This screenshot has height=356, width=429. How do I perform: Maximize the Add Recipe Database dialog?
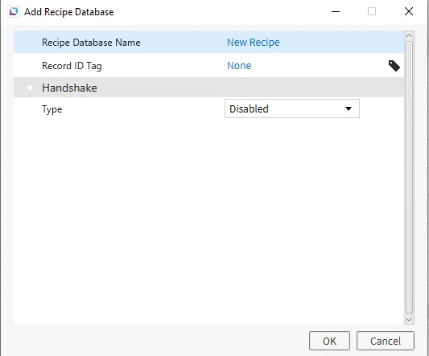[372, 11]
